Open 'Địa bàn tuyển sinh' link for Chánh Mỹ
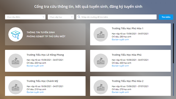Screen dimensions: 176x99 [35, 92]
